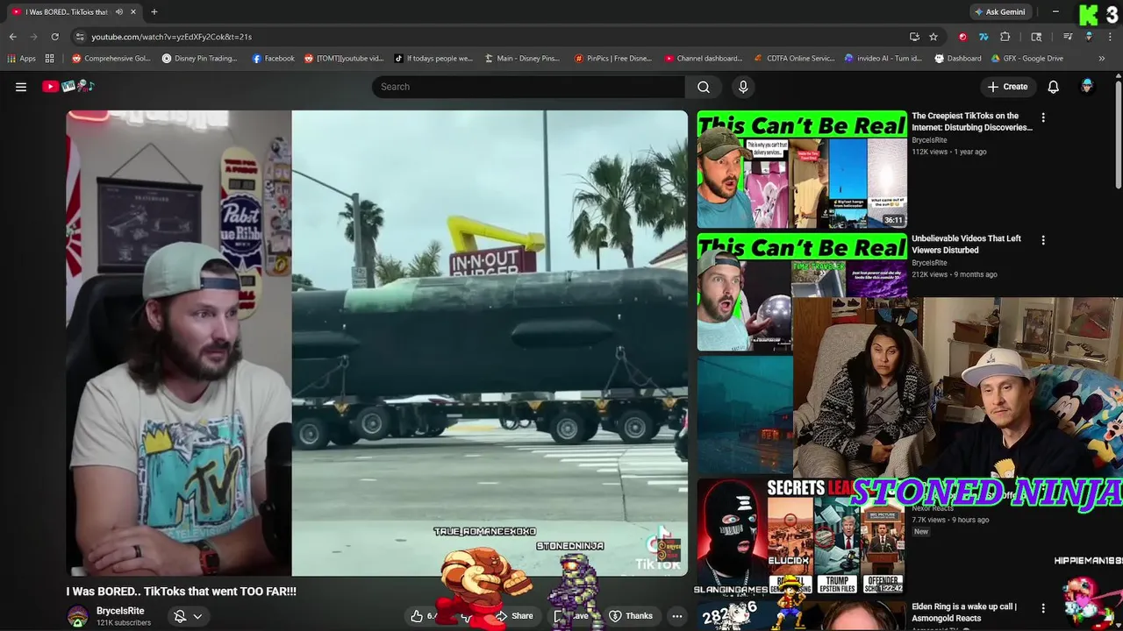The width and height of the screenshot is (1123, 631).
Task: Open CDTFA Online Services bookmark
Action: point(794,59)
